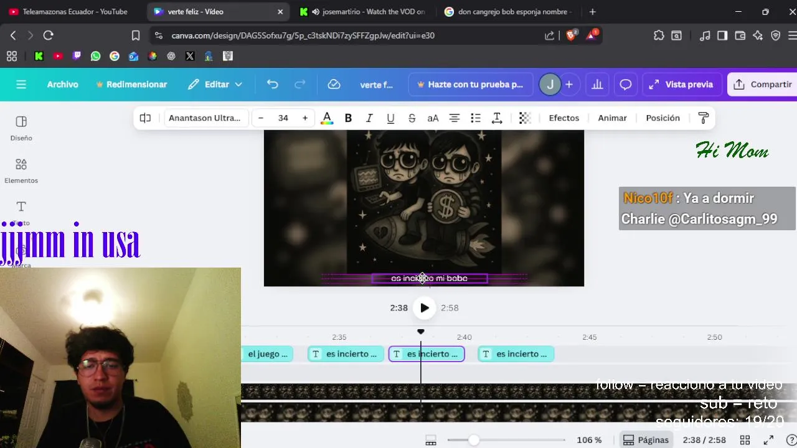Image resolution: width=797 pixels, height=448 pixels.
Task: Click the 'Hazte con tu prueba' button
Action: click(471, 85)
